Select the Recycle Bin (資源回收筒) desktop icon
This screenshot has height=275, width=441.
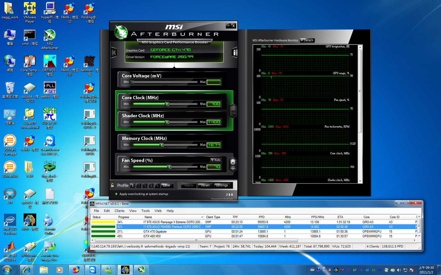tap(10, 90)
